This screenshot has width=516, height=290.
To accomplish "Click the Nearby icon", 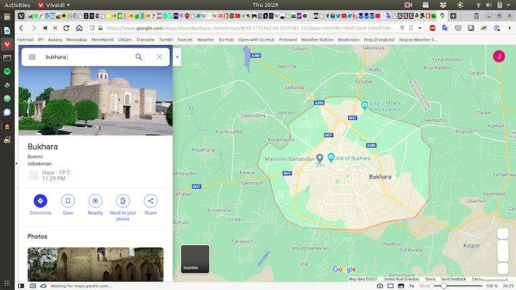I will 95,201.
